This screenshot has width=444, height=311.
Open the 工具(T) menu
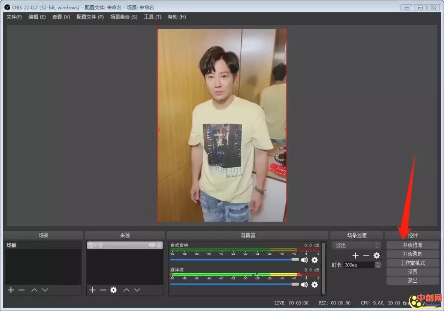pyautogui.click(x=152, y=17)
